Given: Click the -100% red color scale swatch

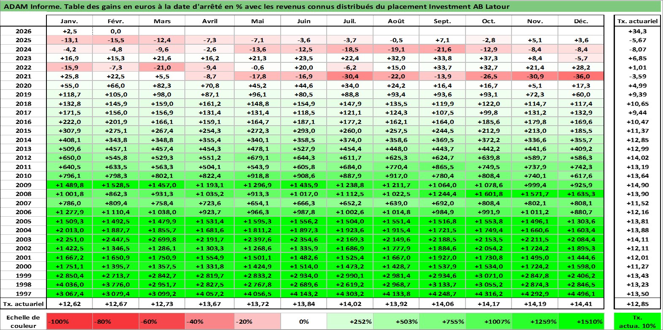Looking at the screenshot, I should 69,321.
